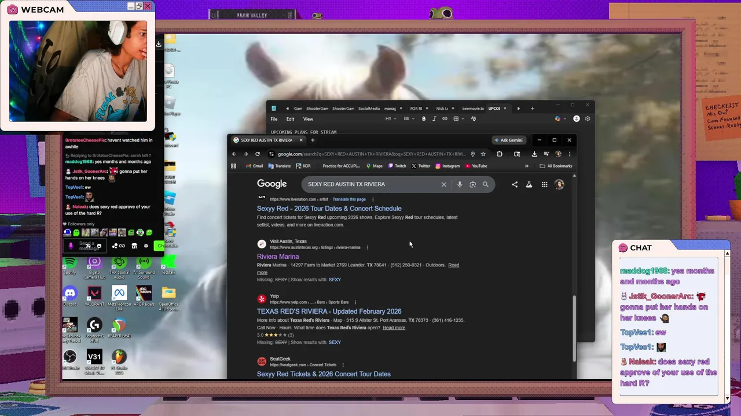The height and width of the screenshot is (416, 741).
Task: Open TEXAS RED'S RIVIERA Yelp result
Action: [x=329, y=311]
